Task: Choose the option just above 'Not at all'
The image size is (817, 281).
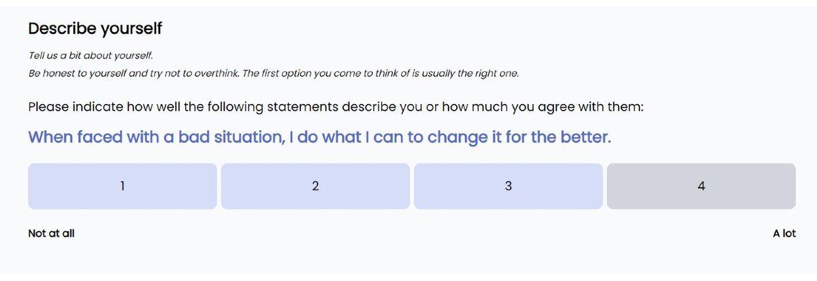Action: click(x=315, y=186)
